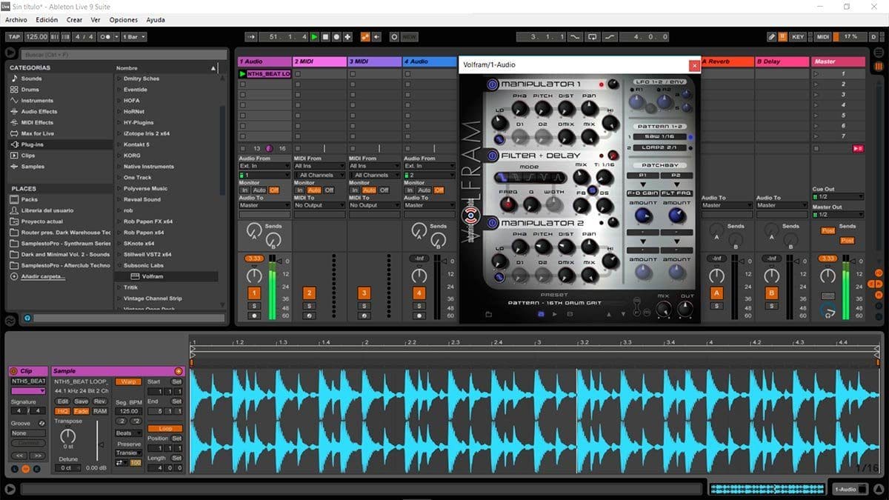
Task: Select the Clips category
Action: pos(27,156)
